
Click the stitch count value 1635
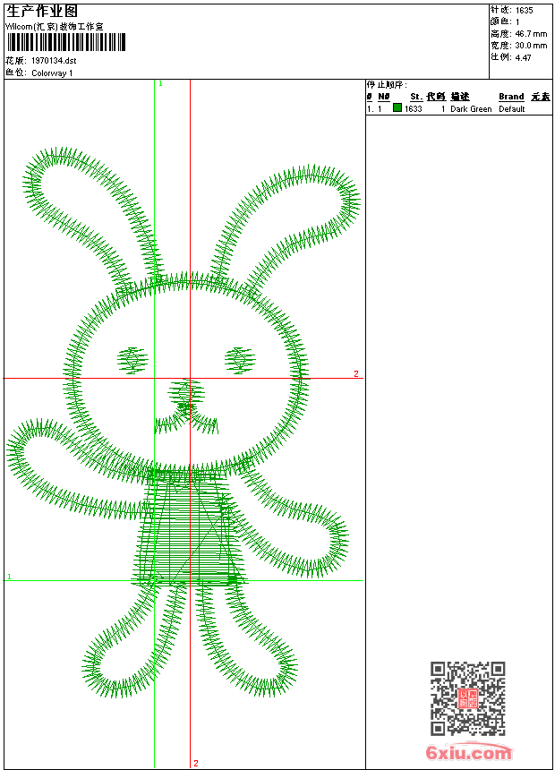[x=524, y=10]
